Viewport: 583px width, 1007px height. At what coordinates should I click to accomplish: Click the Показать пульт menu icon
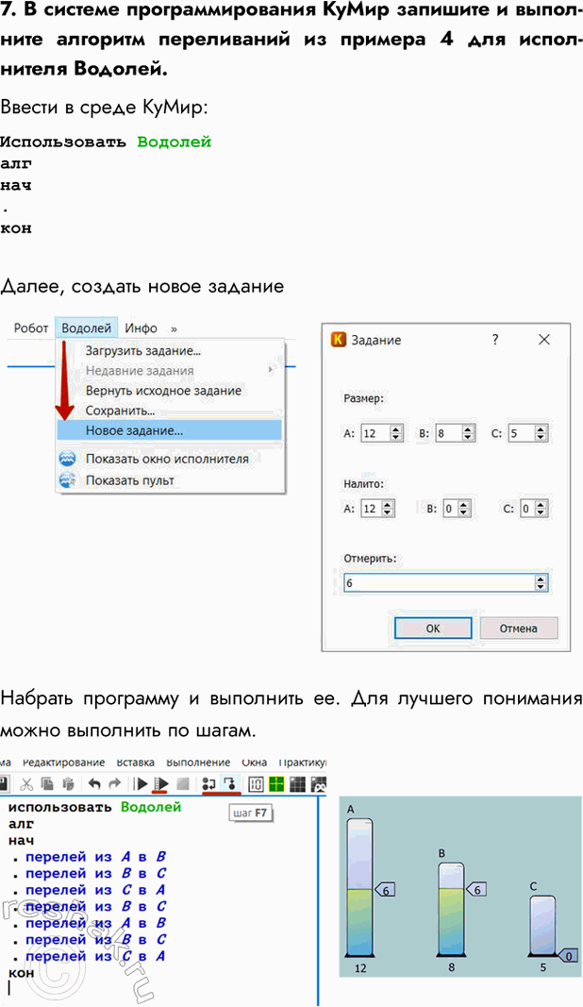coord(67,480)
